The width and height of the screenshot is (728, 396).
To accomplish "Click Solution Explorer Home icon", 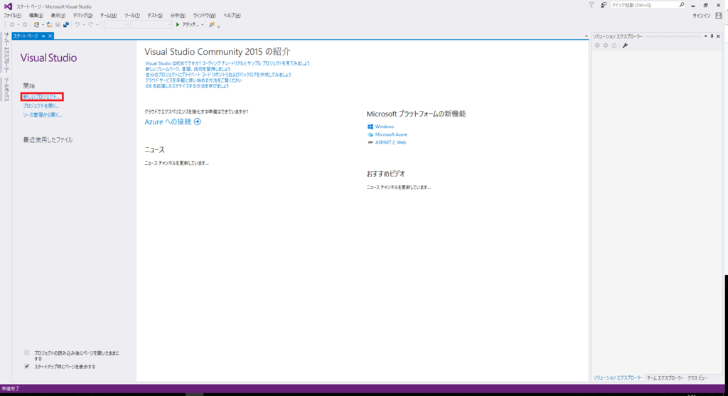I will point(614,46).
